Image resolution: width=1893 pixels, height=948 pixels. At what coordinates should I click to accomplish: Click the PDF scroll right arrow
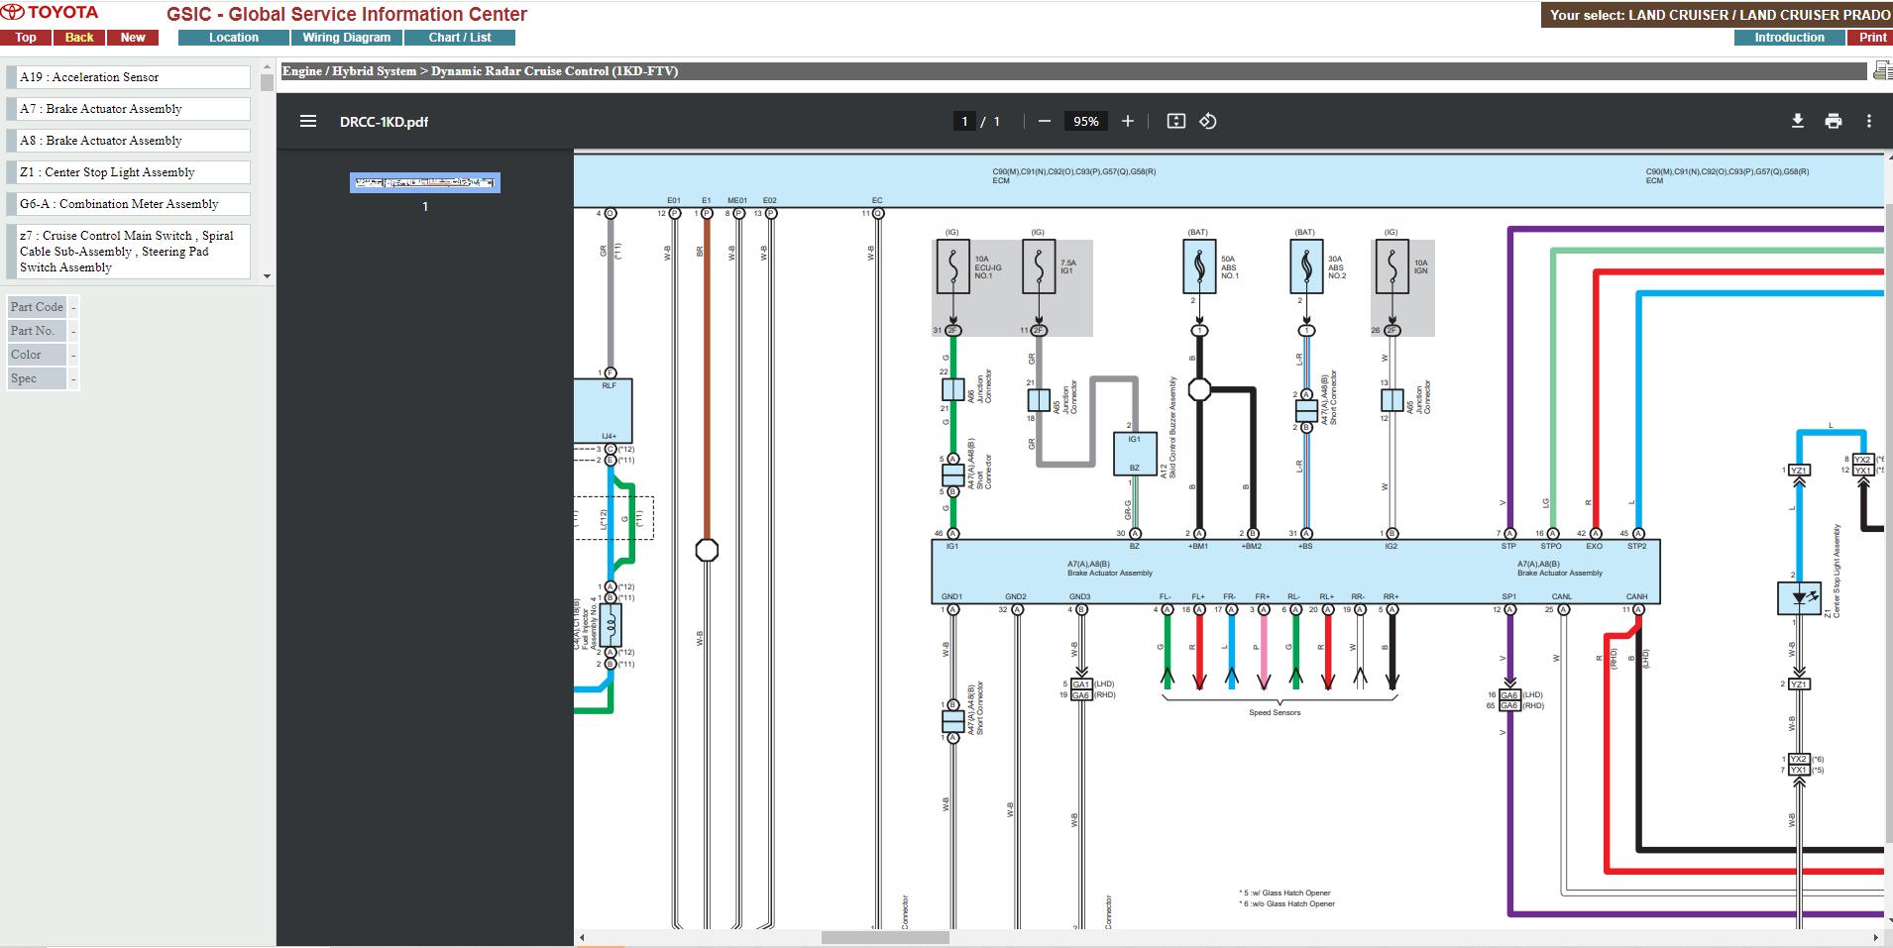tap(1876, 937)
